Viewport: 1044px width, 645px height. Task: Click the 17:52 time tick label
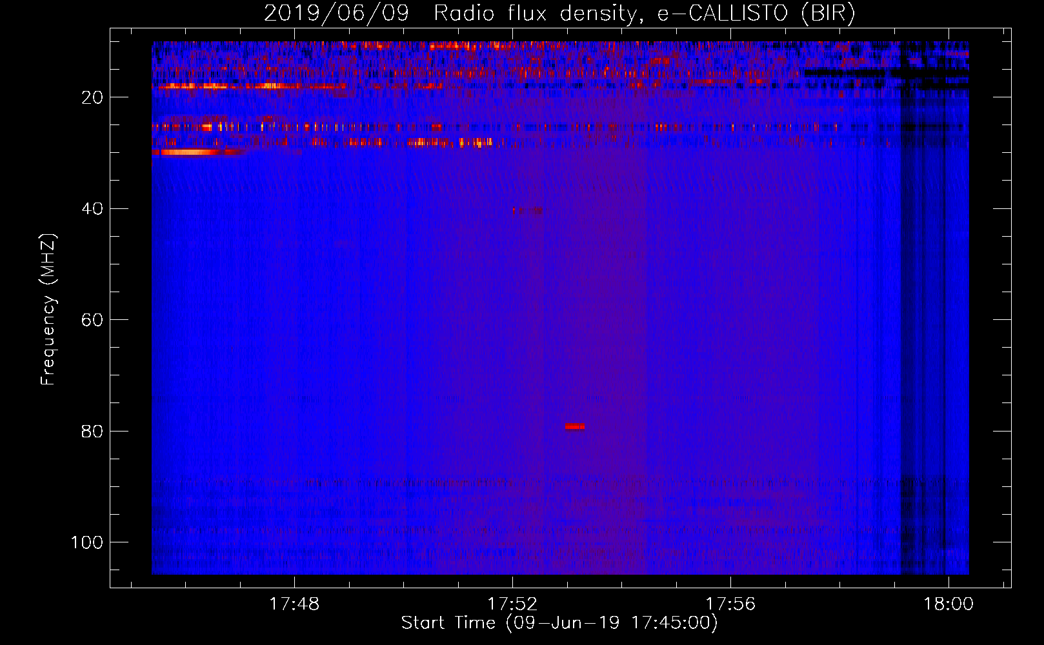coord(512,604)
